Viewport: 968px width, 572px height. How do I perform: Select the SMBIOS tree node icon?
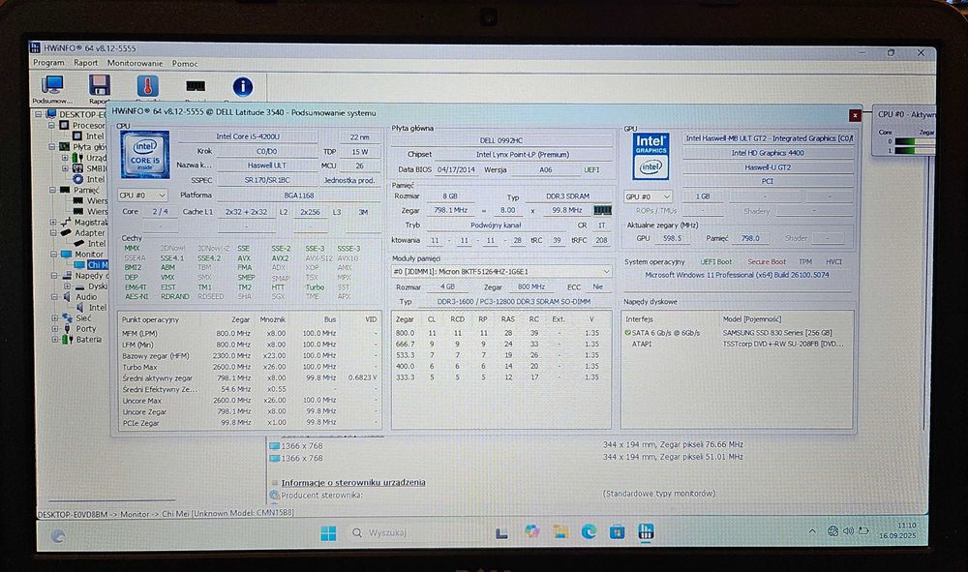pos(77,168)
